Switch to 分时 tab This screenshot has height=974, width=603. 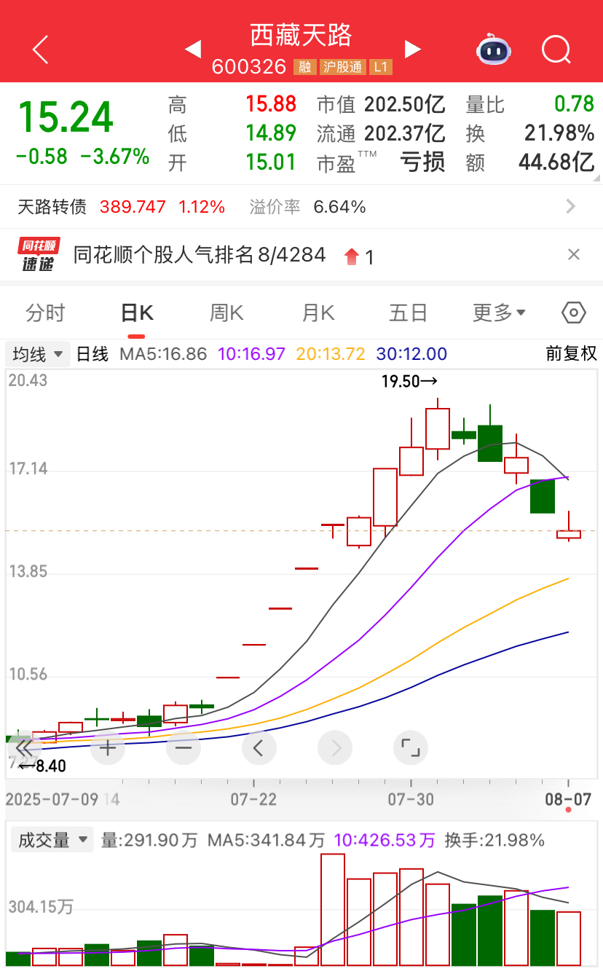46,313
